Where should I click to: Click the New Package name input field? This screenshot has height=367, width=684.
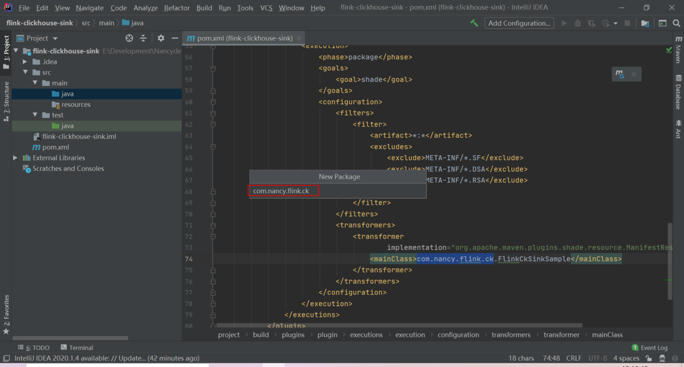pos(337,191)
